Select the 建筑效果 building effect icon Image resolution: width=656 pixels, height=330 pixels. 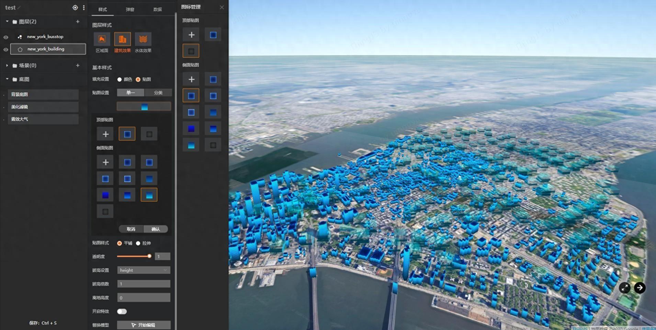coord(122,39)
